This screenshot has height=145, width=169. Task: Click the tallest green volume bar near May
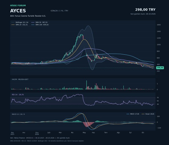pyautogui.click(x=86, y=85)
